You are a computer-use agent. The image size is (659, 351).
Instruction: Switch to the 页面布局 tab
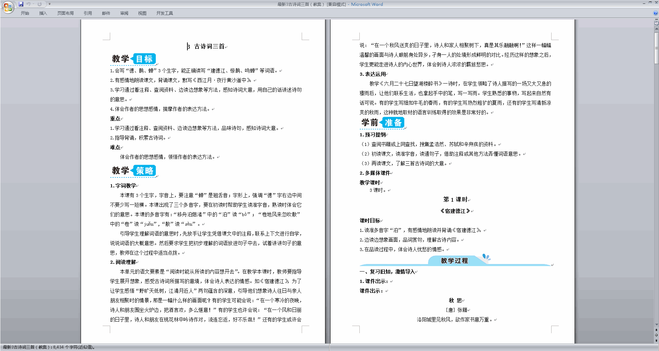click(x=66, y=13)
